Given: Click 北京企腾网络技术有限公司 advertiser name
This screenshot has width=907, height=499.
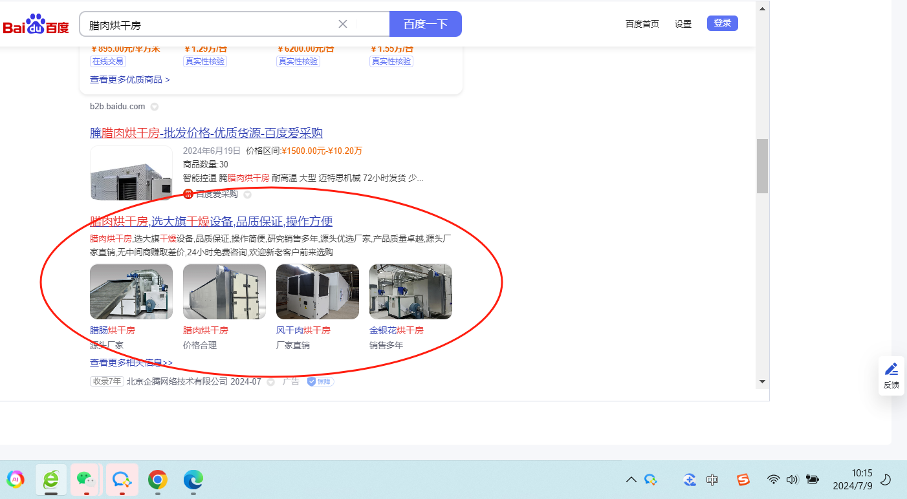Looking at the screenshot, I should (177, 381).
